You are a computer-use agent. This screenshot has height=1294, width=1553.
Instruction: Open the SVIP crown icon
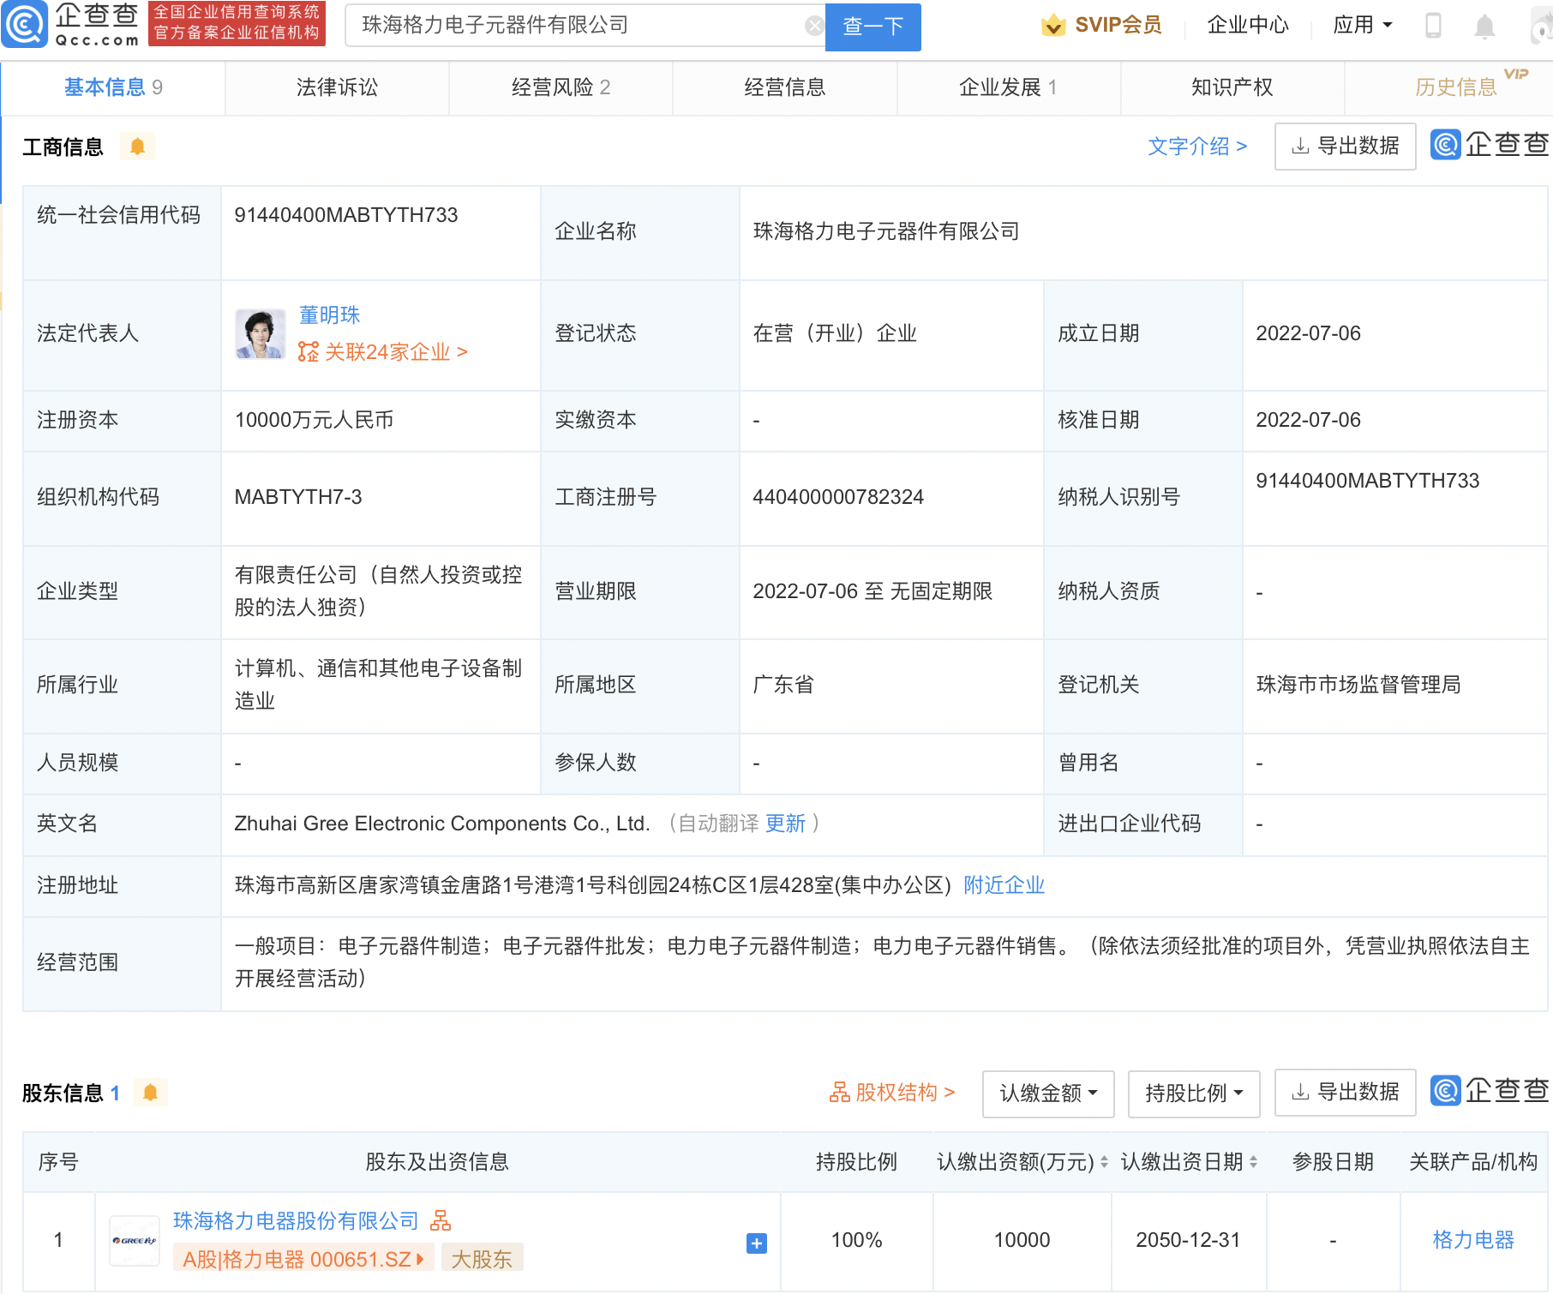click(1053, 25)
